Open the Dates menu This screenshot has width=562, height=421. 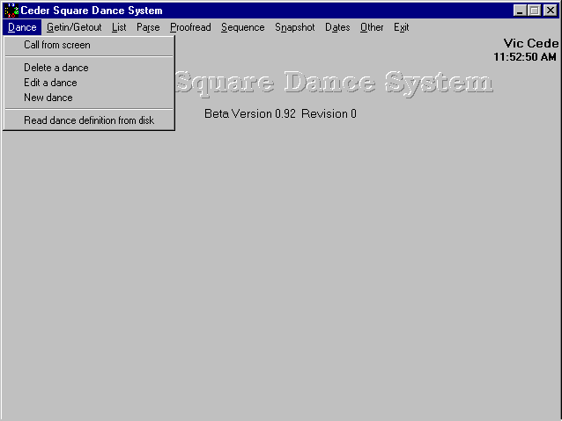(337, 27)
